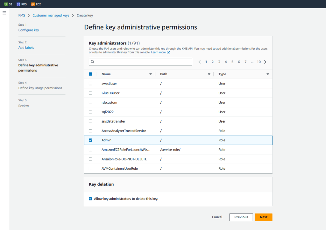Click the AVMContainersUserRole name cell
The image size is (326, 230).
click(120, 168)
